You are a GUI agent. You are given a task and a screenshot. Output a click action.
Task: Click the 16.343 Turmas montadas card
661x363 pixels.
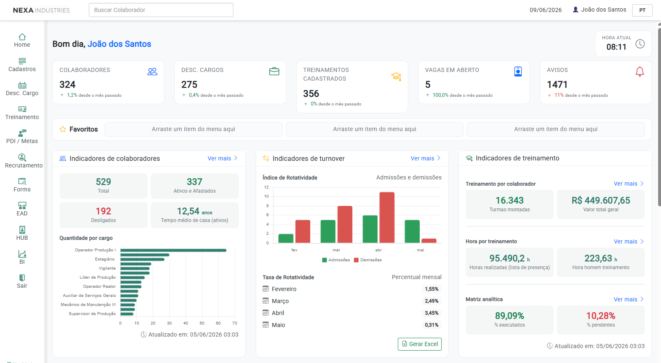(x=509, y=204)
